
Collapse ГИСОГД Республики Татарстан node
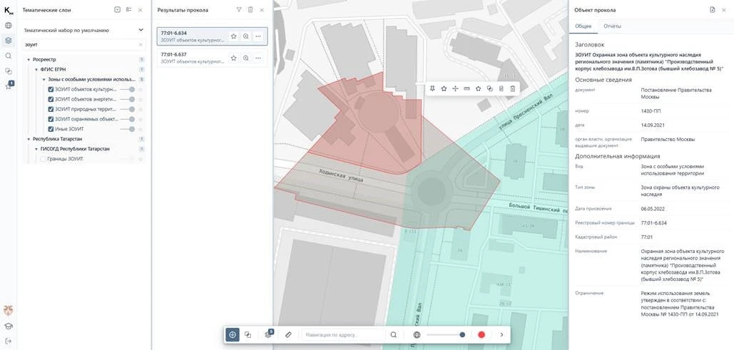(36, 149)
